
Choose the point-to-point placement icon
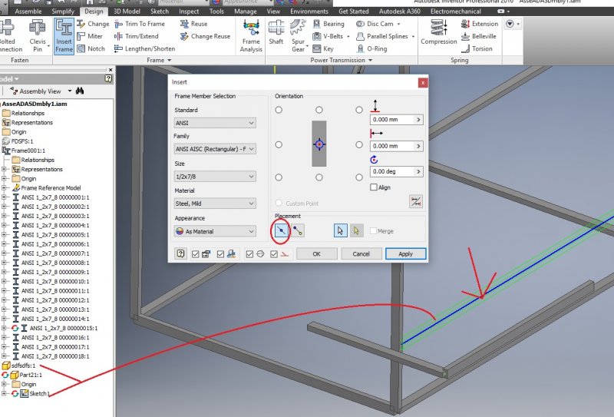[x=298, y=231]
